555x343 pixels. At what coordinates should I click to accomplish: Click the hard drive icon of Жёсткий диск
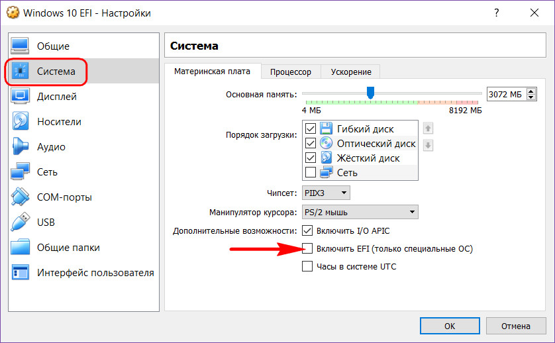coord(326,158)
